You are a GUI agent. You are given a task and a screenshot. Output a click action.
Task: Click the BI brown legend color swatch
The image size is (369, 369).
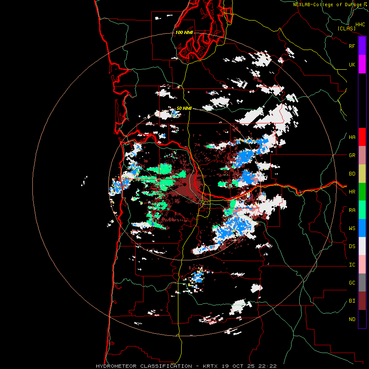tap(362, 301)
